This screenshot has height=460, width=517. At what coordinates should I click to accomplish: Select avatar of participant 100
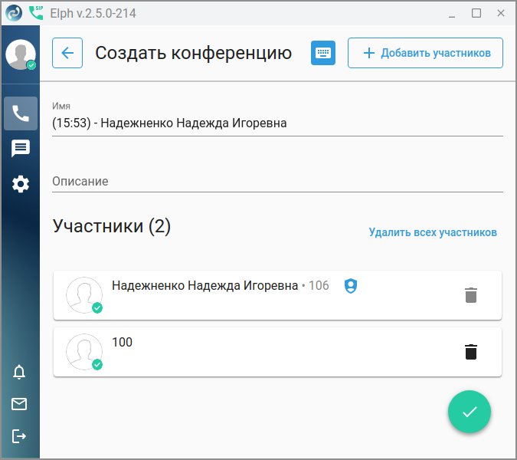pyautogui.click(x=84, y=352)
